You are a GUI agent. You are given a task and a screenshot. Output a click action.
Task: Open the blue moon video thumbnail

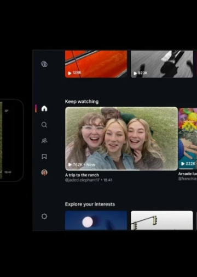(x=96, y=220)
